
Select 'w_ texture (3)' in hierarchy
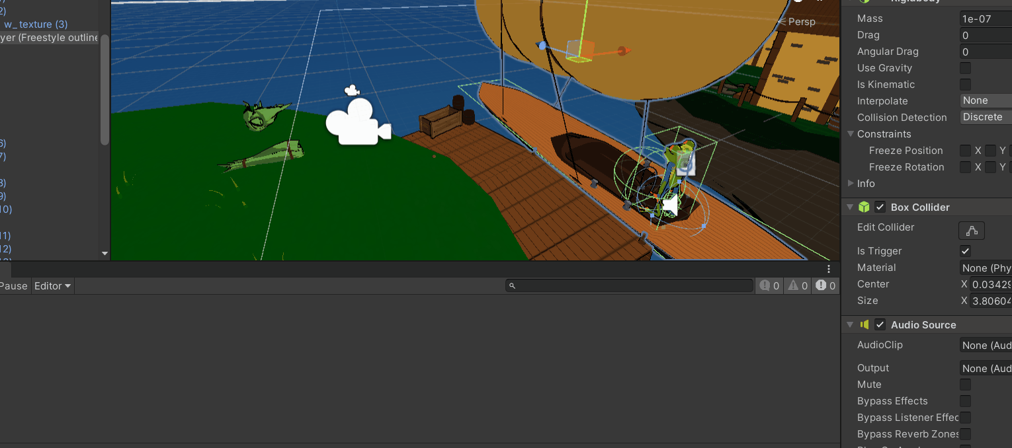pos(36,24)
